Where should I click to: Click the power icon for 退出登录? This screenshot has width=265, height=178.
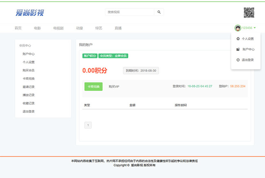tap(238, 60)
